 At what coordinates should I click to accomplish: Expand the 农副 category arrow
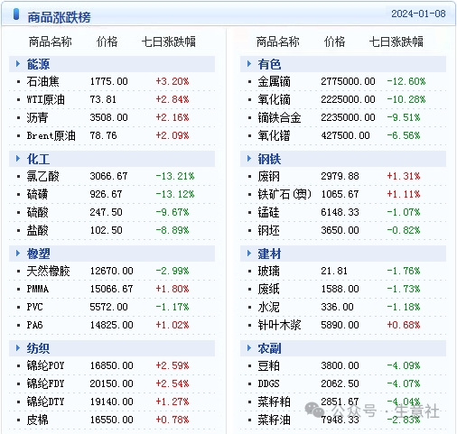pyautogui.click(x=249, y=348)
